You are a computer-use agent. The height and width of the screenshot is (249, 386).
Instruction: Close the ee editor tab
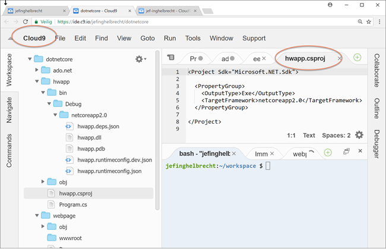pyautogui.click(x=264, y=58)
